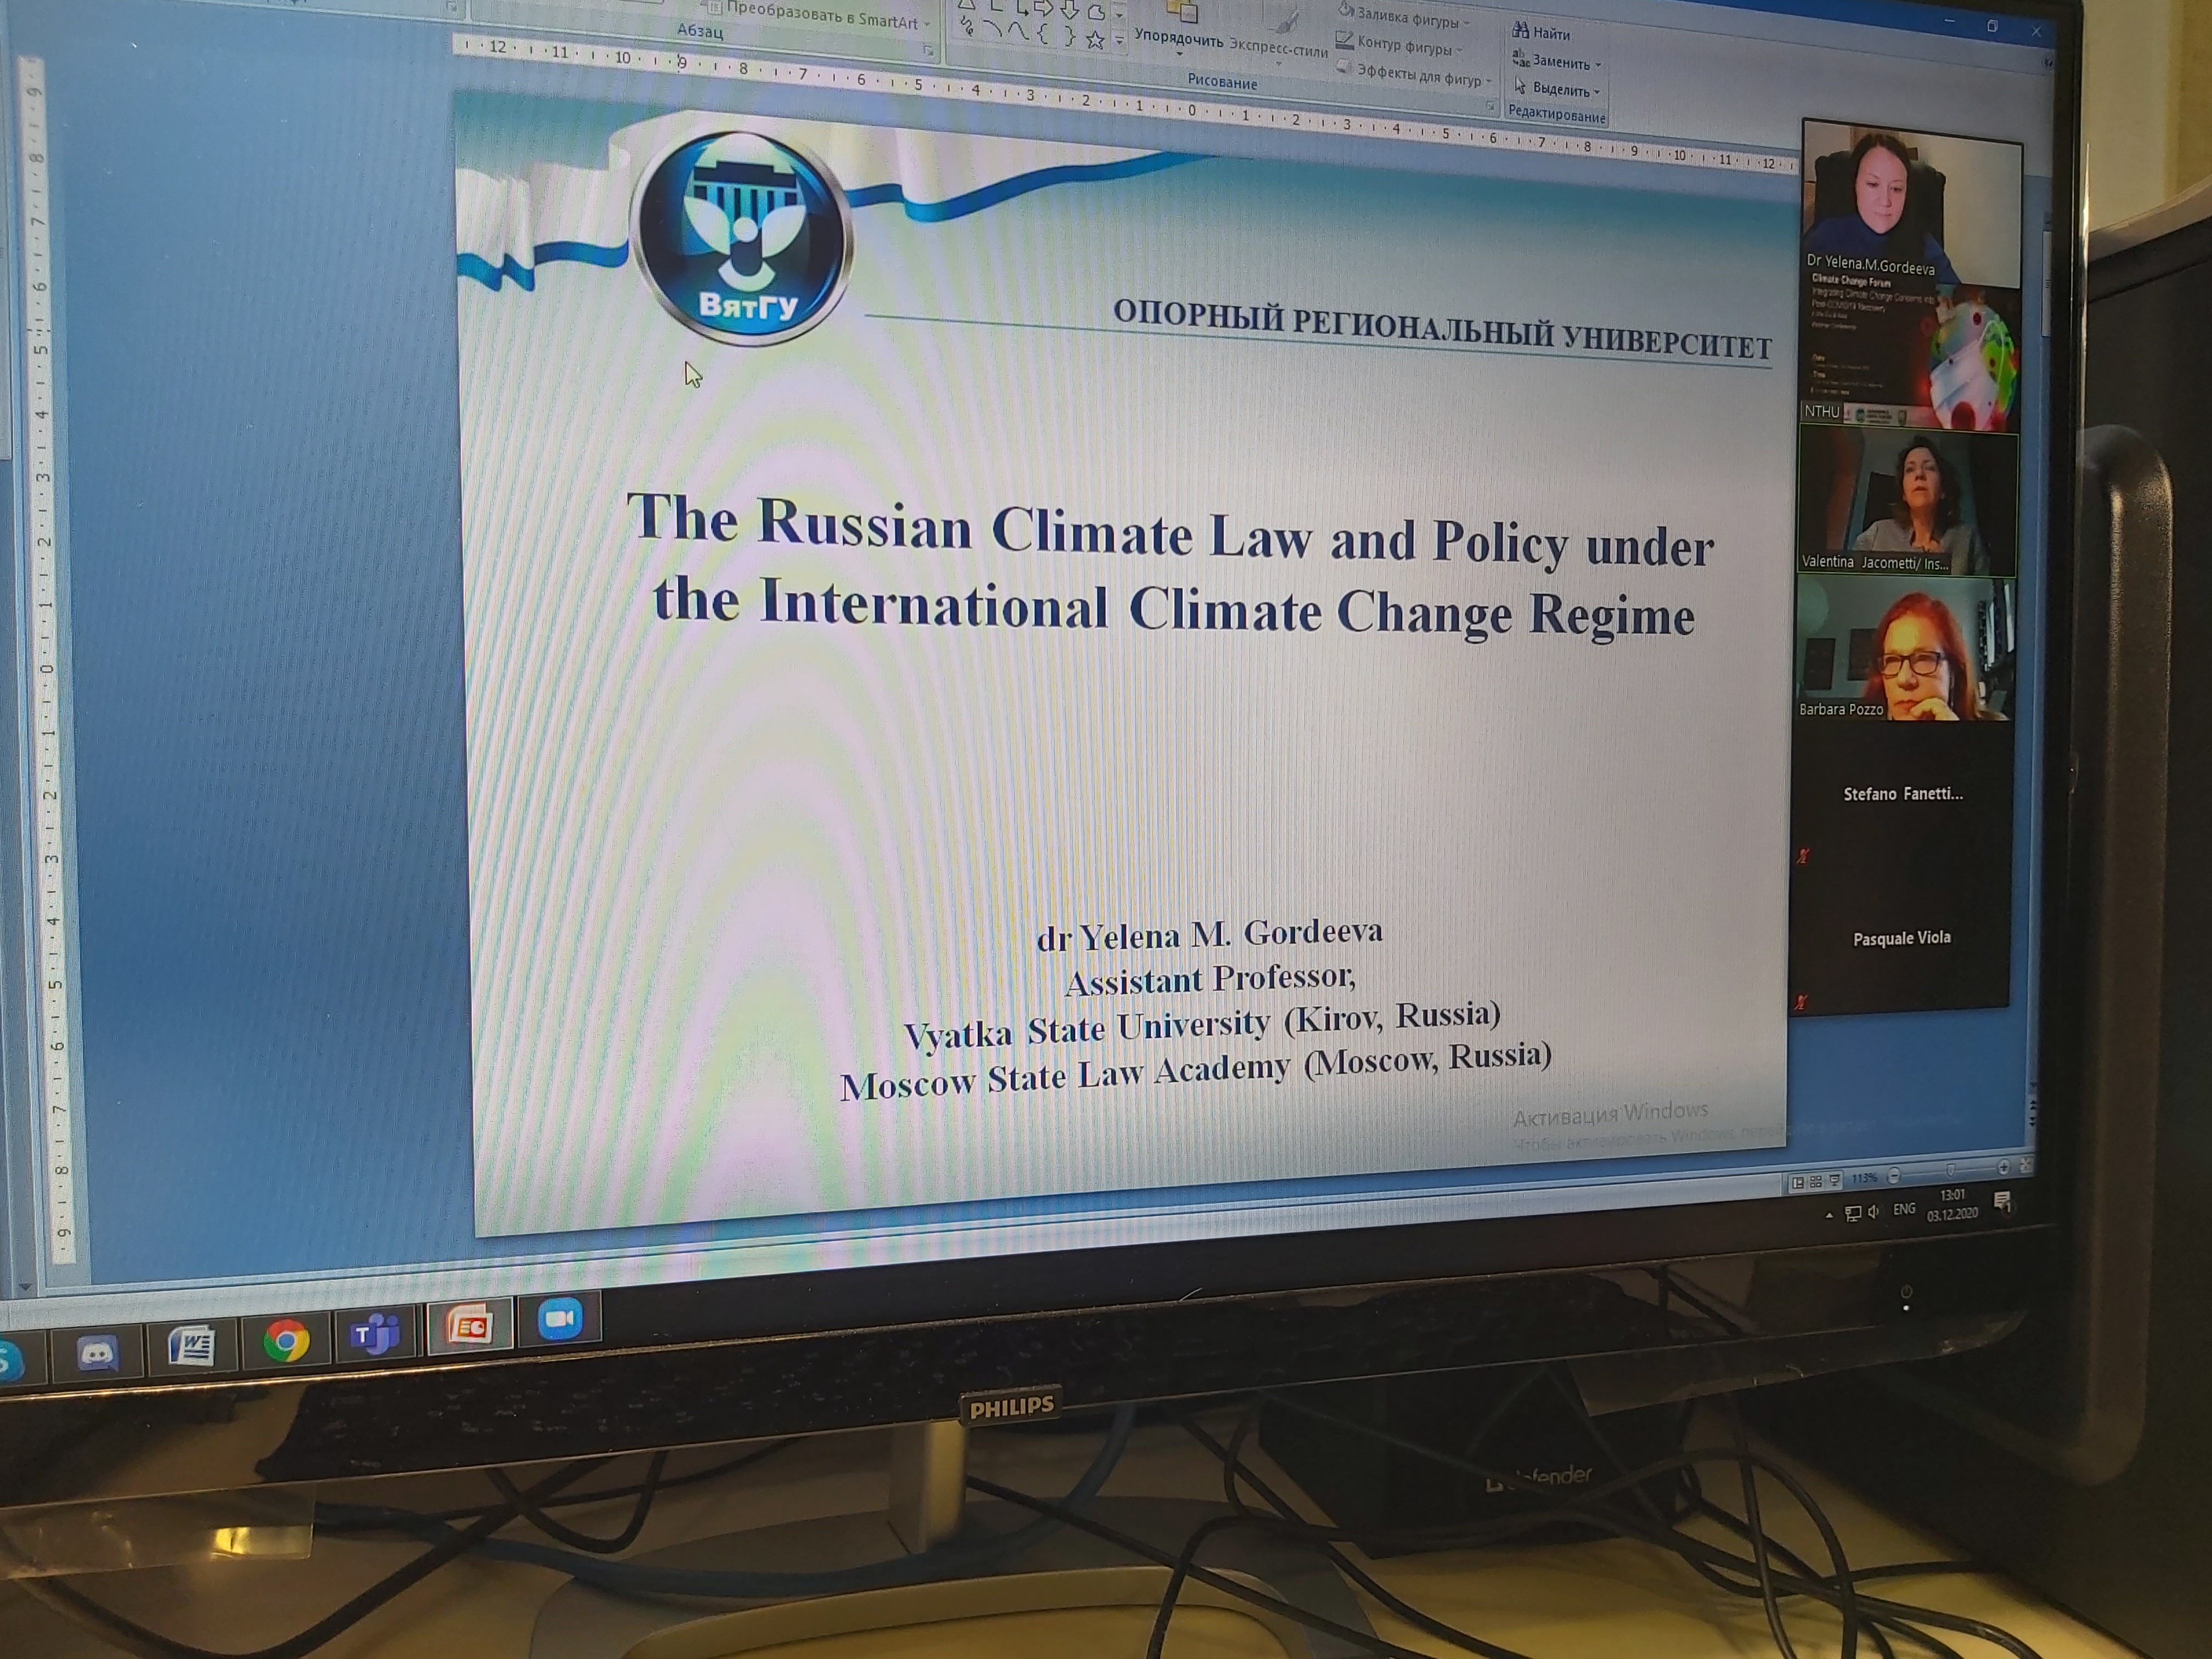Click the ВятГУ logo on slide
This screenshot has width=2212, height=1659.
pyautogui.click(x=743, y=238)
